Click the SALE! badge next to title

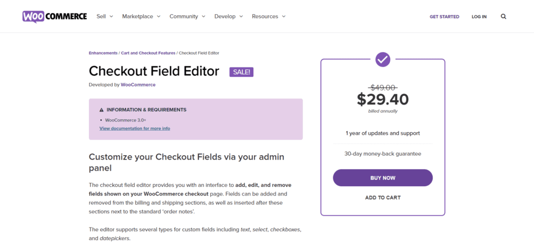click(x=241, y=72)
